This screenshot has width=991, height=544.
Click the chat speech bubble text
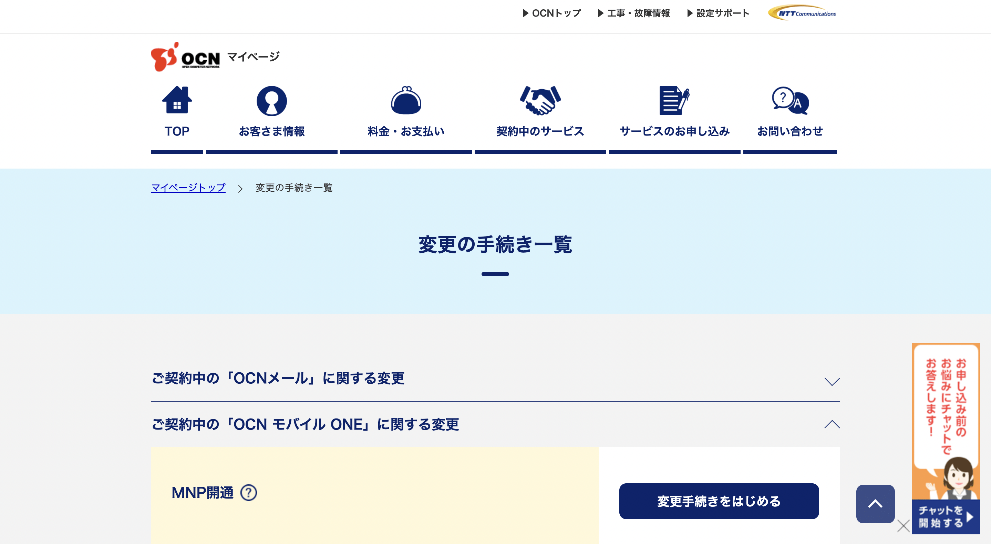[946, 406]
